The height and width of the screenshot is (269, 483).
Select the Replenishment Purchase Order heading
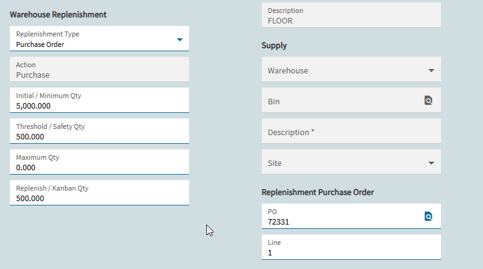click(317, 192)
